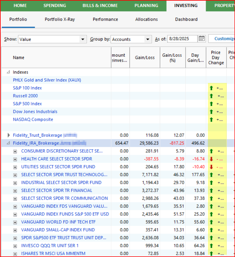Click red down arrow for Health Care Select Sector

pos(211,159)
